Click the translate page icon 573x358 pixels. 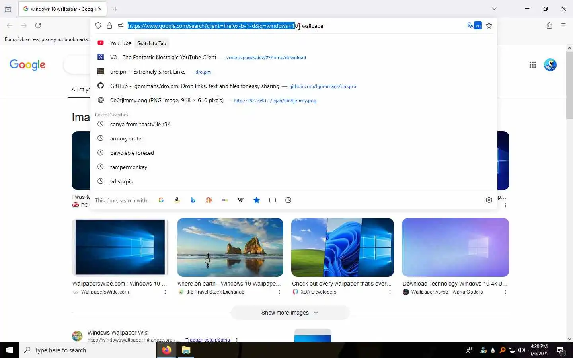[x=470, y=26]
